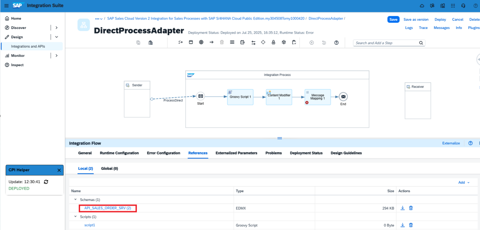Viewport: 480px width, 230px height.
Task: Click the Copy icon in the editor toolbar
Action: [x=138, y=43]
